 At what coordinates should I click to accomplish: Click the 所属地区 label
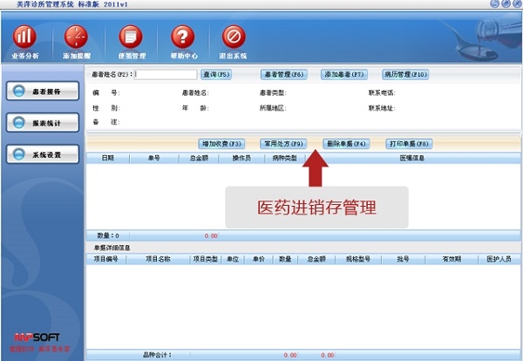(273, 108)
